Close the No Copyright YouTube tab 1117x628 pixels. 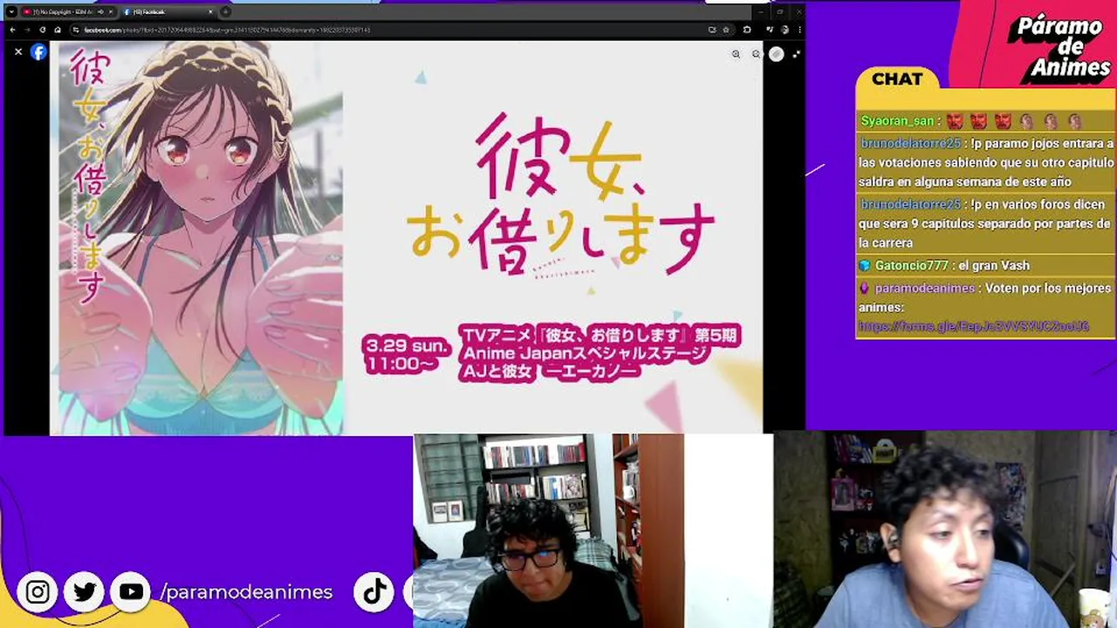pos(111,12)
